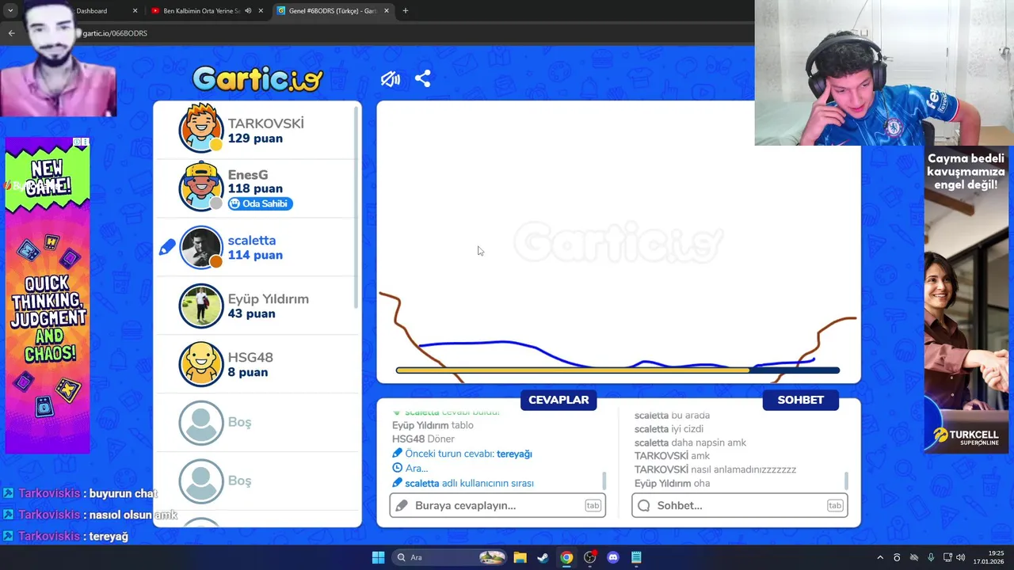Click TARKOVSKİ's player avatar
This screenshot has height=570, width=1014.
(x=201, y=128)
